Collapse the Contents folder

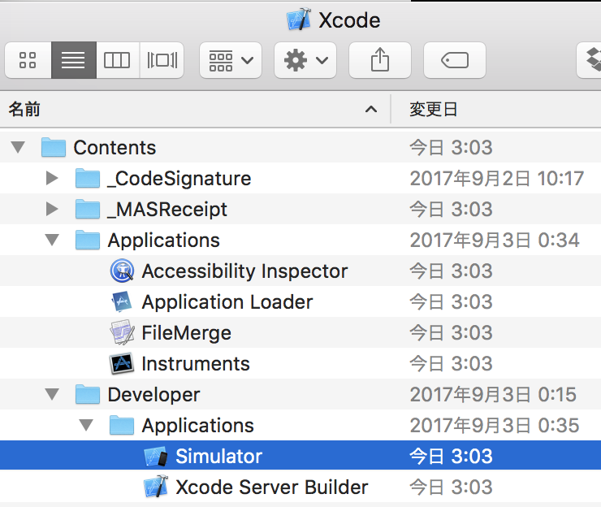(x=18, y=148)
